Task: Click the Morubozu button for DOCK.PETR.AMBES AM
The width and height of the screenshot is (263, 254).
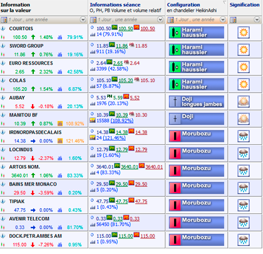Action: pyautogui.click(x=197, y=240)
